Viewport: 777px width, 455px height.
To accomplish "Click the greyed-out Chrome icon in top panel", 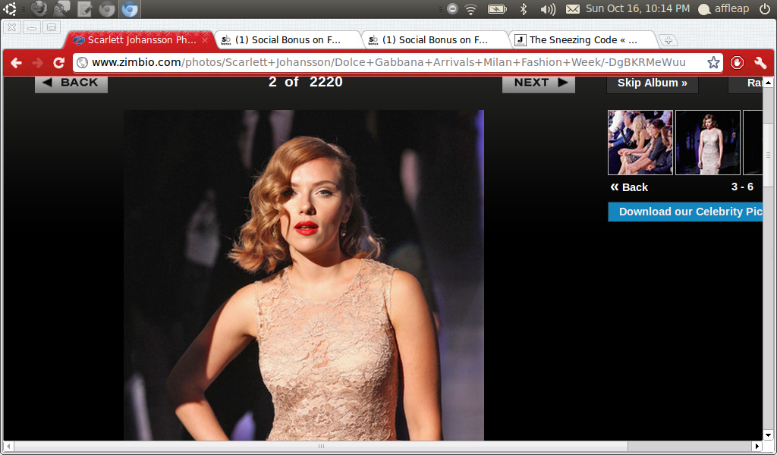I will (x=107, y=9).
